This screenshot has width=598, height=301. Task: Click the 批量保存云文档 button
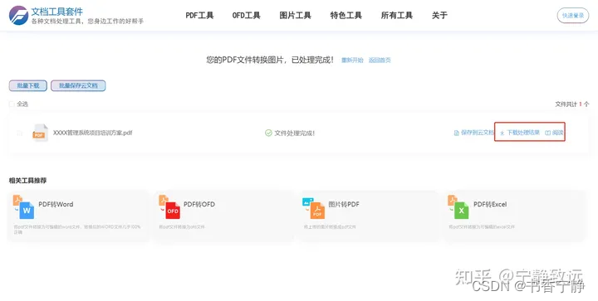tap(78, 85)
